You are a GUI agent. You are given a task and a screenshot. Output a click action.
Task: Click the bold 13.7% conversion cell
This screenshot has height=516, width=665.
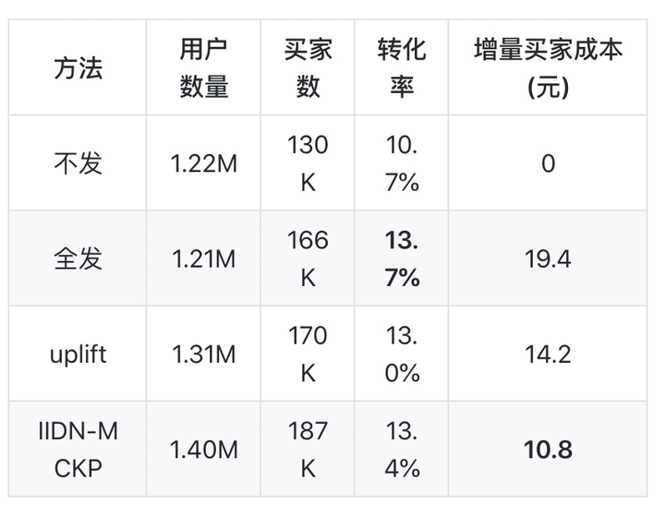tap(402, 258)
